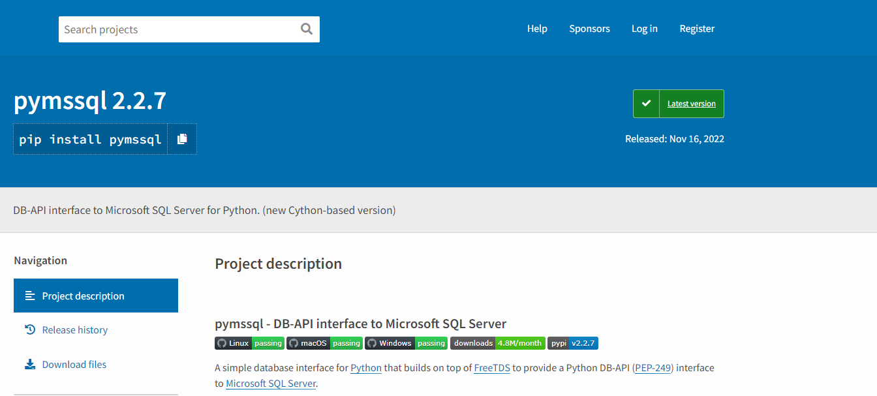Click the Latest version link
The image size is (877, 396).
692,104
